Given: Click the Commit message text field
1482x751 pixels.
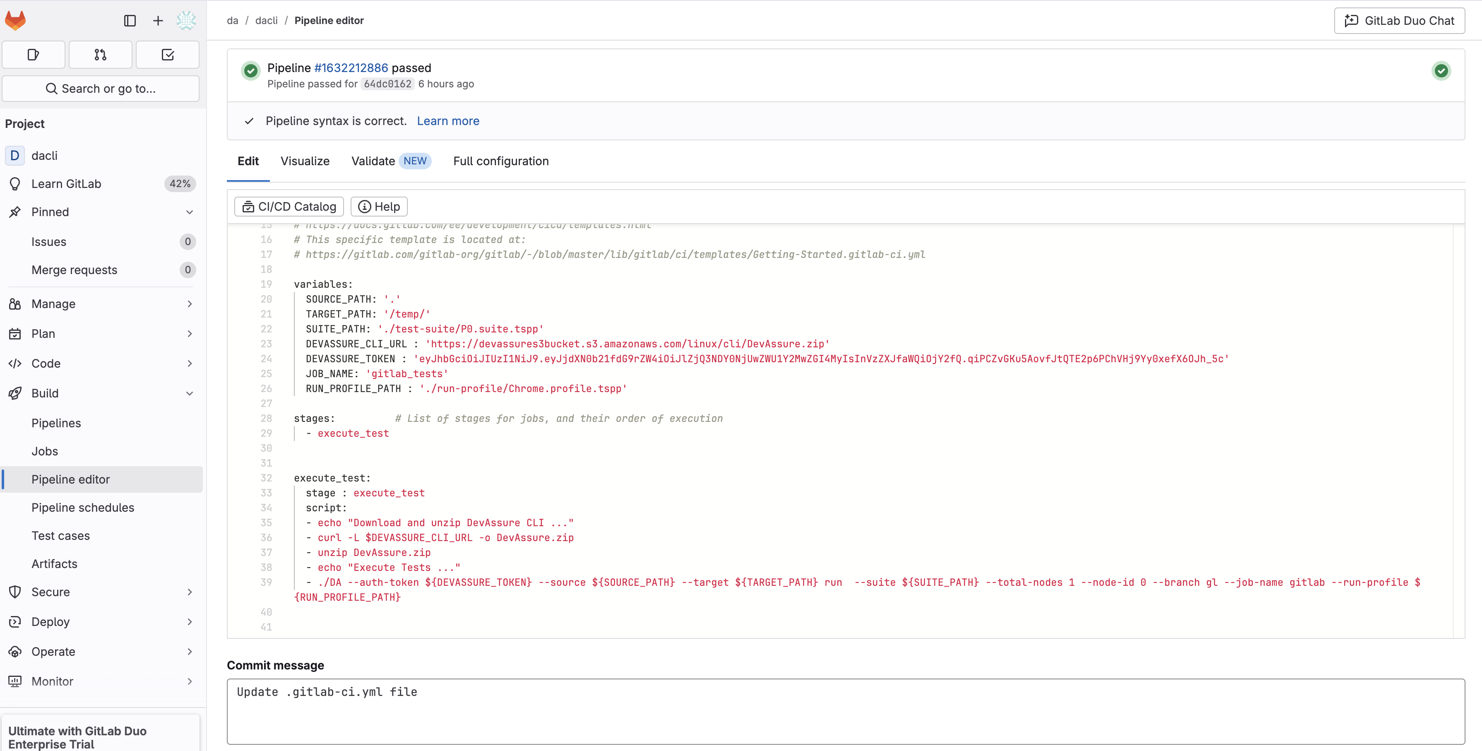Looking at the screenshot, I should coord(845,711).
